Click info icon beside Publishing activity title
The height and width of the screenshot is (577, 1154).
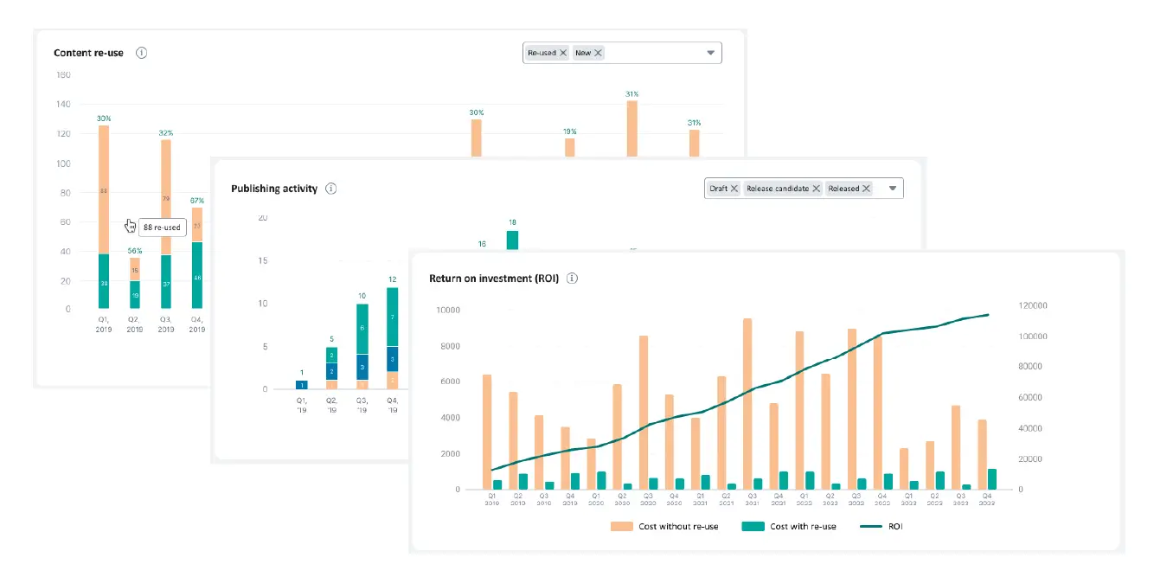click(331, 189)
